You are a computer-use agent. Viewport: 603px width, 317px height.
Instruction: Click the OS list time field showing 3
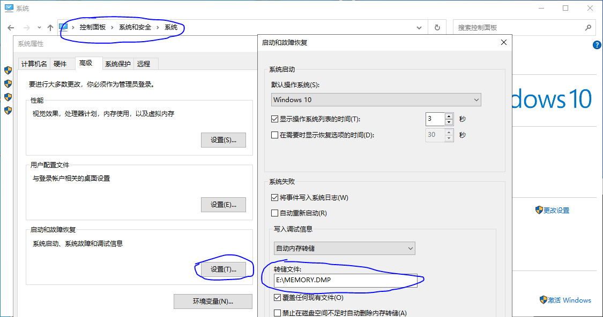pyautogui.click(x=435, y=119)
